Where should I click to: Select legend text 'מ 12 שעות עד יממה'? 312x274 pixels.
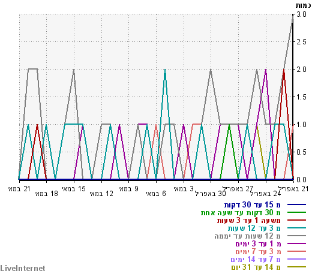[x=248, y=236]
